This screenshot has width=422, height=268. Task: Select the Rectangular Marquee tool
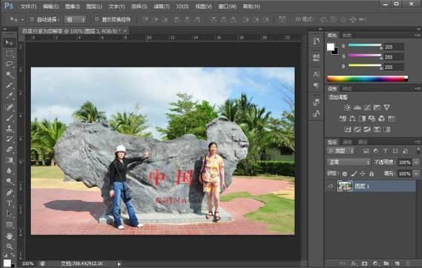10,53
